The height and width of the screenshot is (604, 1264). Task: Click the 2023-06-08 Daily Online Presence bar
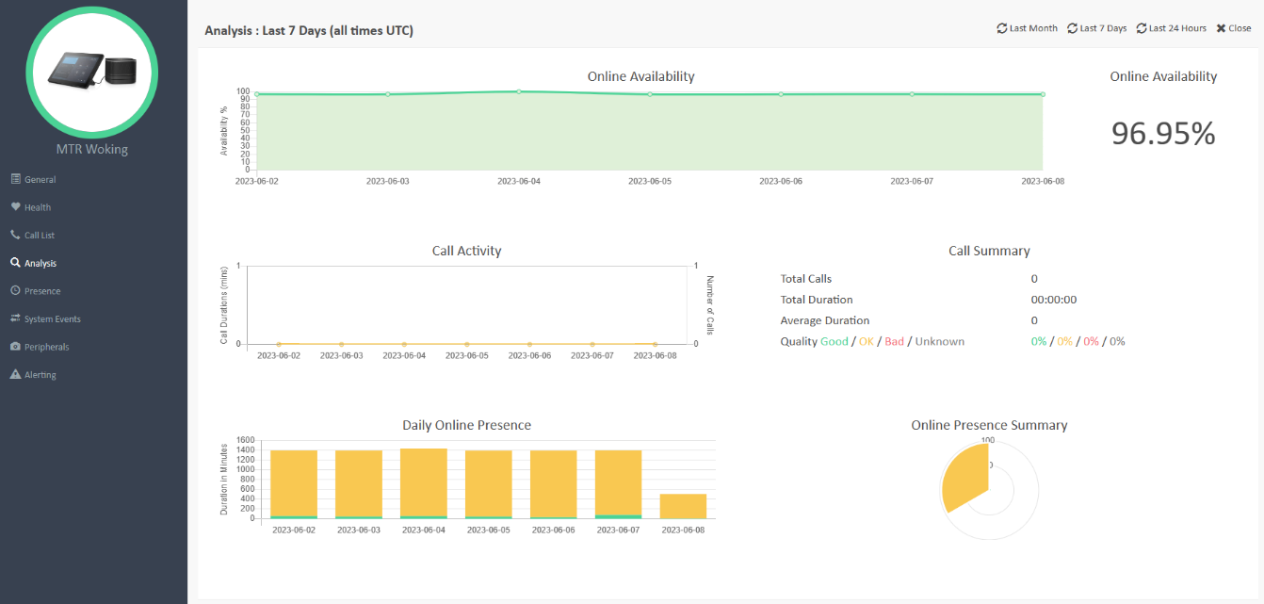(683, 506)
